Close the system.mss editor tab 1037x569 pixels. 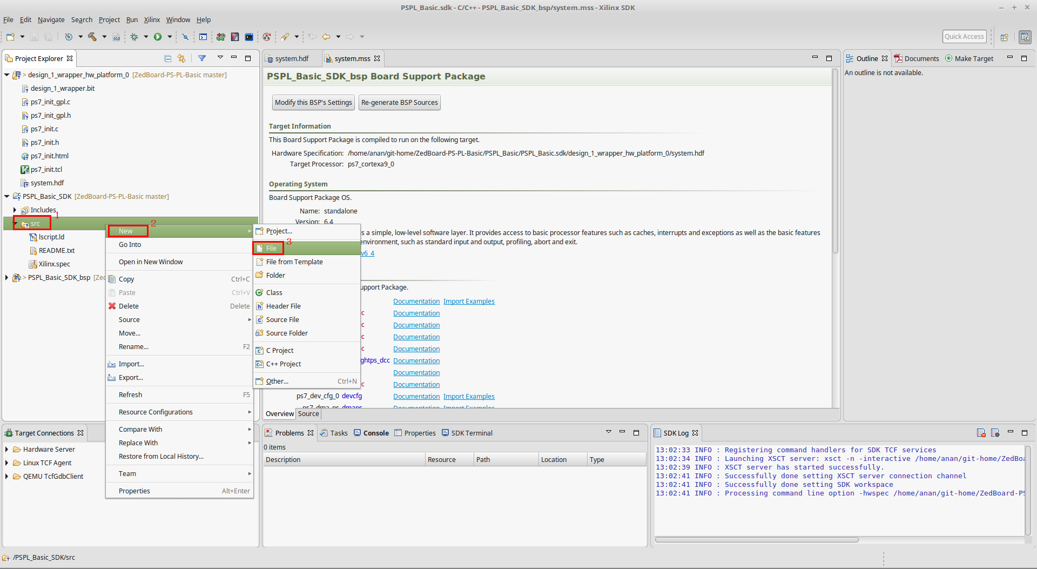click(x=377, y=58)
